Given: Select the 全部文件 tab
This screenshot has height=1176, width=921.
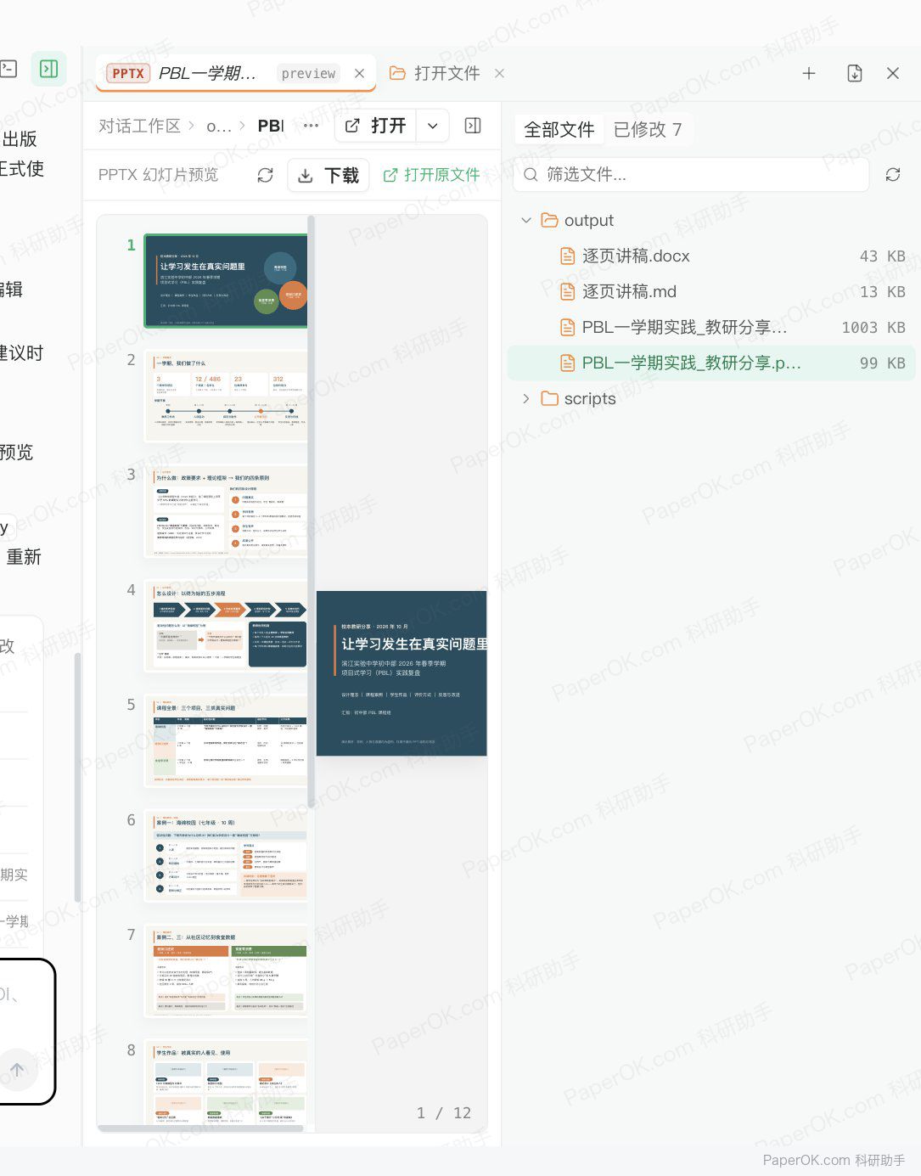Looking at the screenshot, I should click(x=559, y=129).
